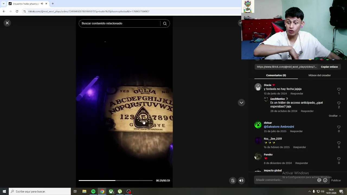Viewport: 347px width, 195px height.
Task: Mute the video with speaker icon
Action: click(x=241, y=181)
